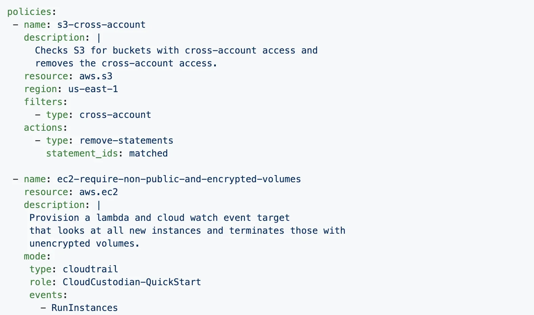Click the region value "us-east-1"
This screenshot has width=534, height=315.
93,89
